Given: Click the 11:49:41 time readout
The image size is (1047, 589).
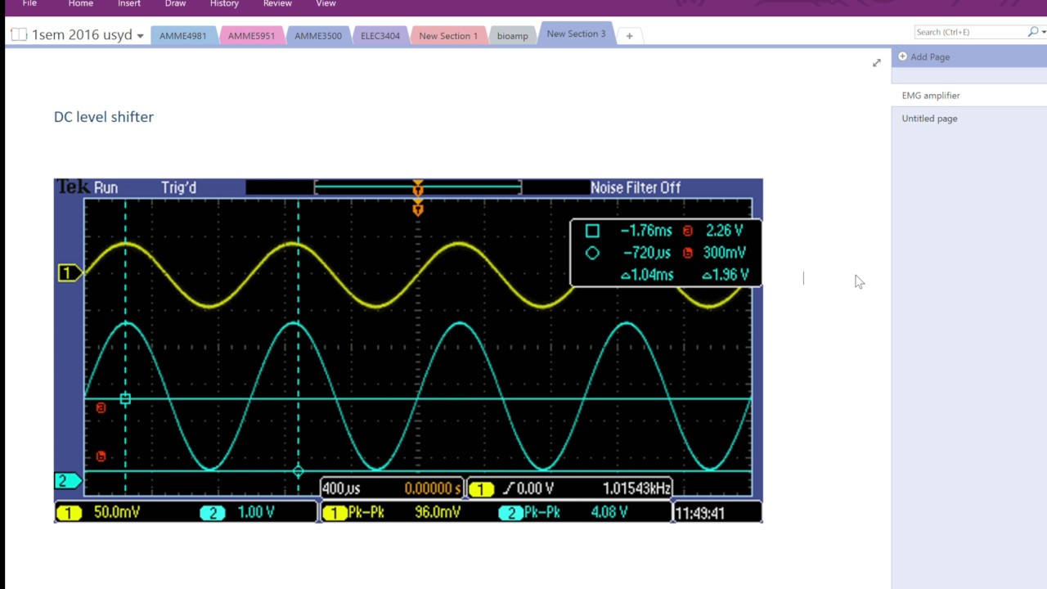Looking at the screenshot, I should click(x=700, y=513).
